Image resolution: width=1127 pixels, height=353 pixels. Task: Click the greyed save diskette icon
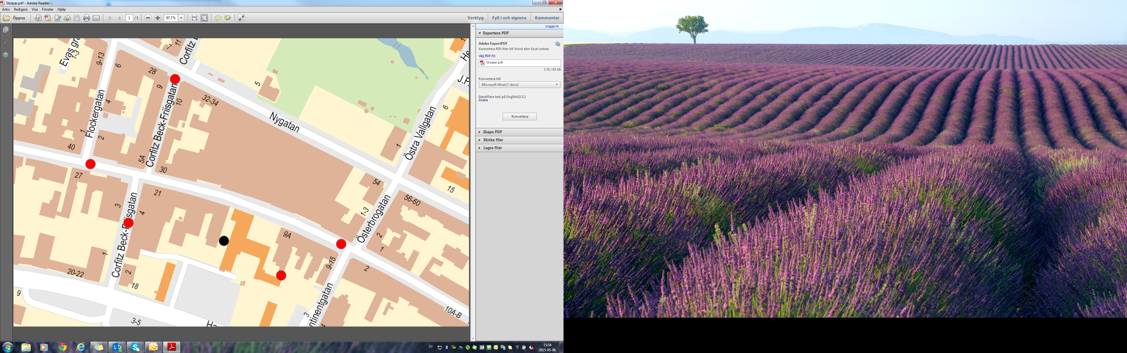click(x=76, y=18)
